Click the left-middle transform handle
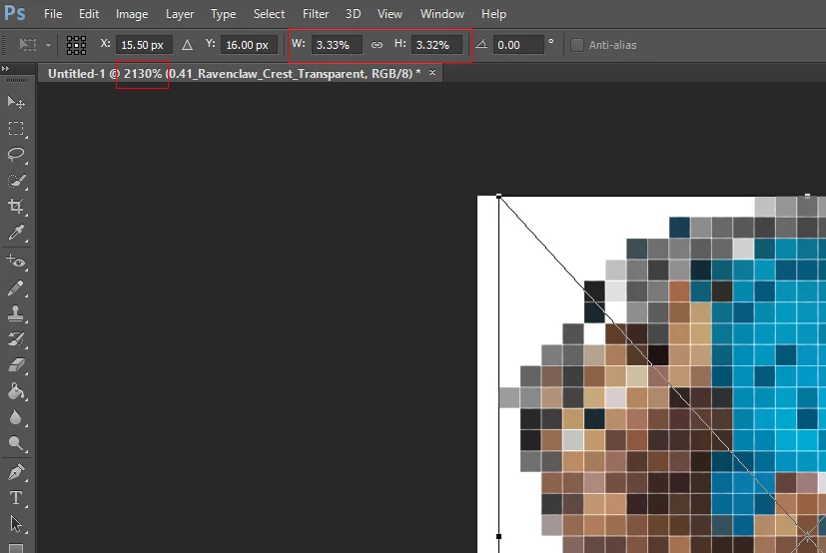 (498, 537)
